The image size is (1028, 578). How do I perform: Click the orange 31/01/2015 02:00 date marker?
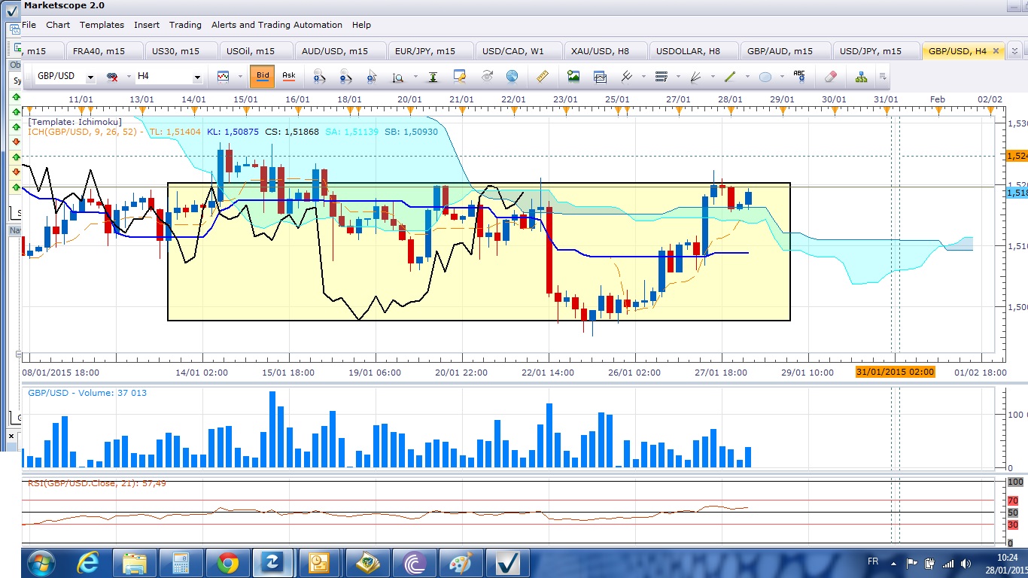pos(896,372)
